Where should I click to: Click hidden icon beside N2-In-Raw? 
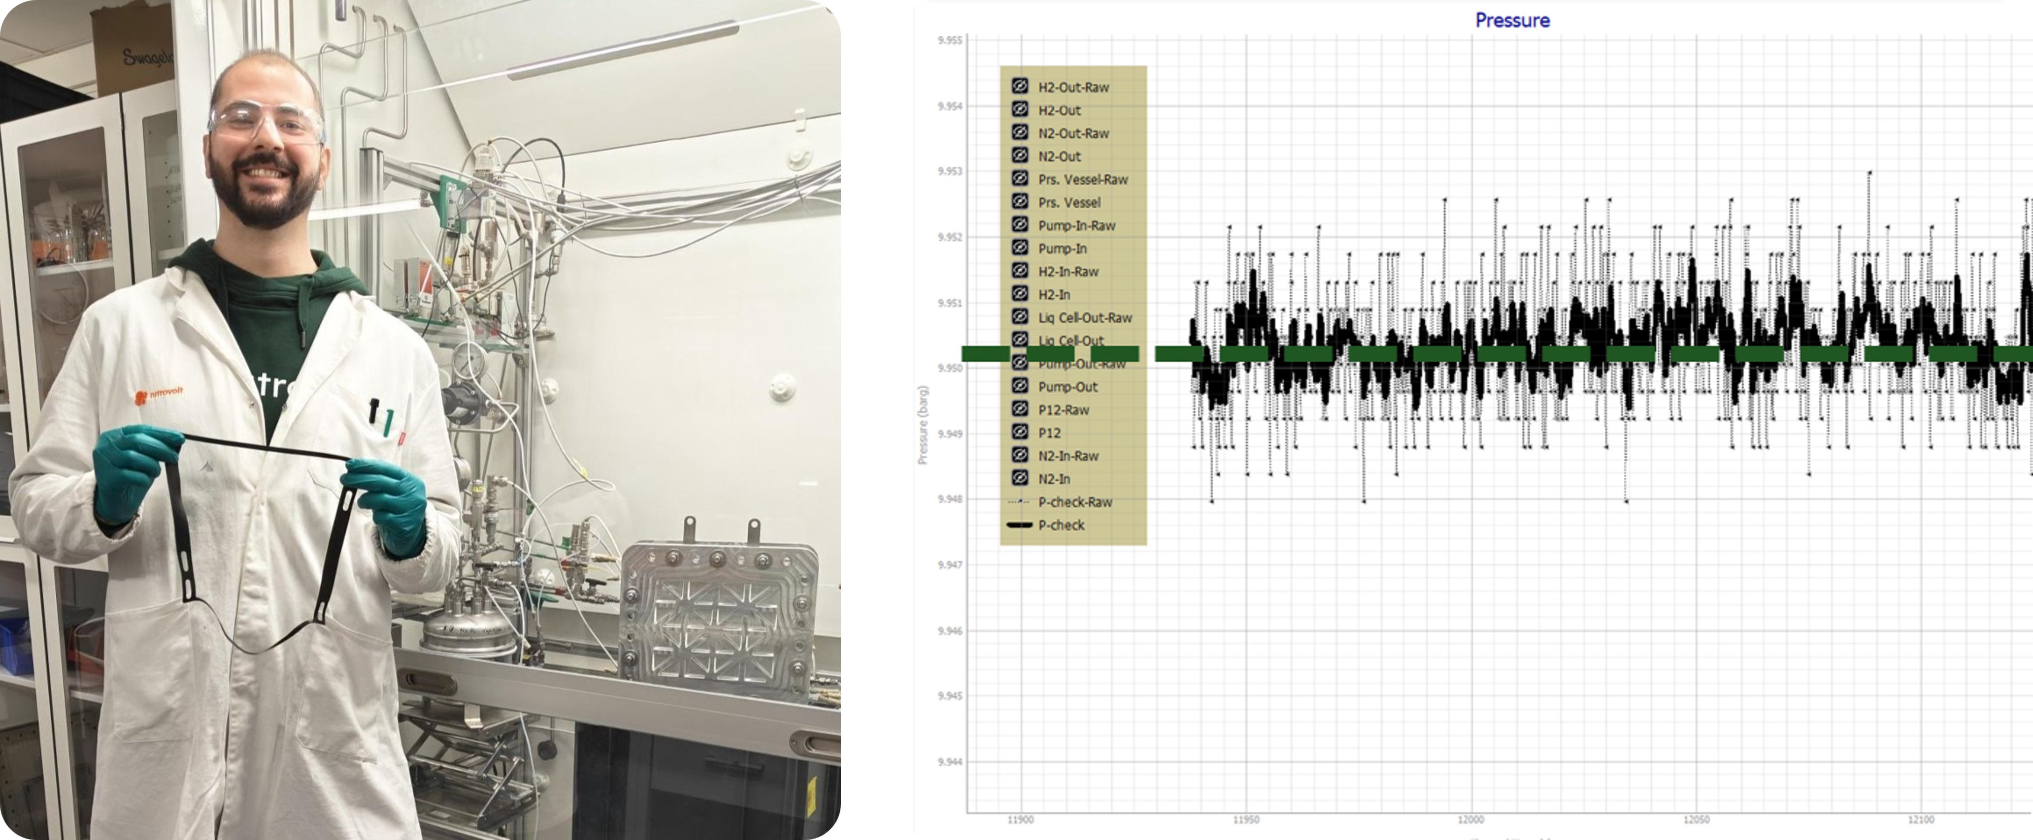coord(1020,455)
